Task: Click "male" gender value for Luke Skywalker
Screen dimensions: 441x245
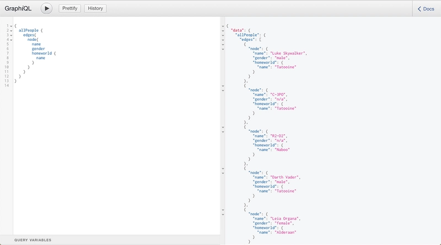Action: (x=281, y=58)
